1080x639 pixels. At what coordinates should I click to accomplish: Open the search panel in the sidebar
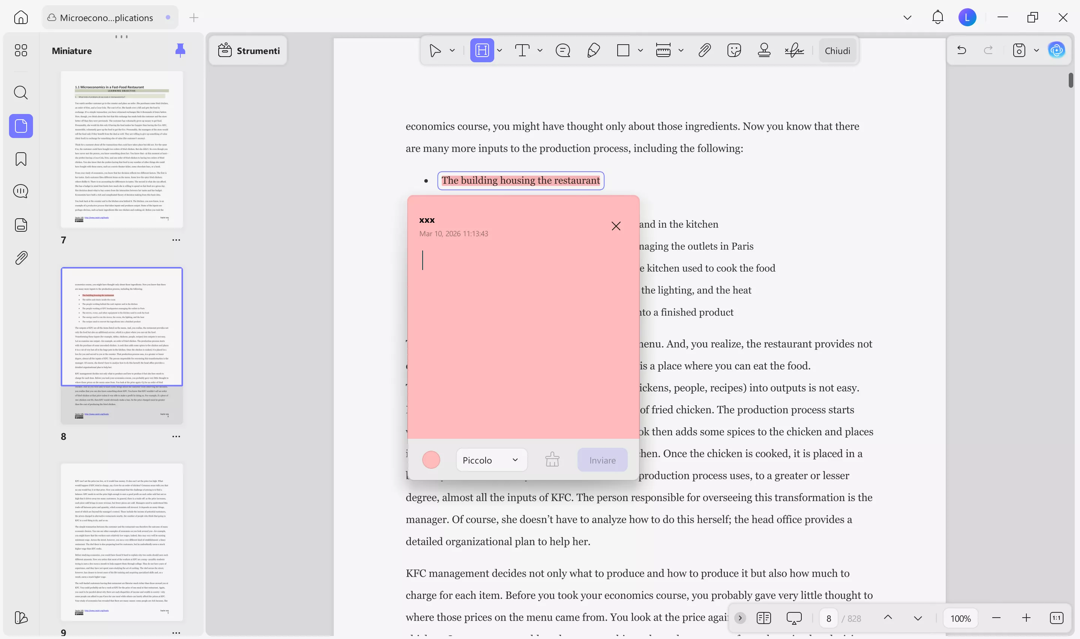pos(21,93)
